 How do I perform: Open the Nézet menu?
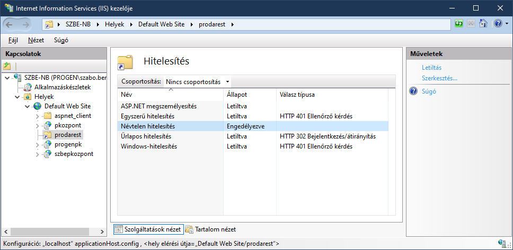point(36,40)
